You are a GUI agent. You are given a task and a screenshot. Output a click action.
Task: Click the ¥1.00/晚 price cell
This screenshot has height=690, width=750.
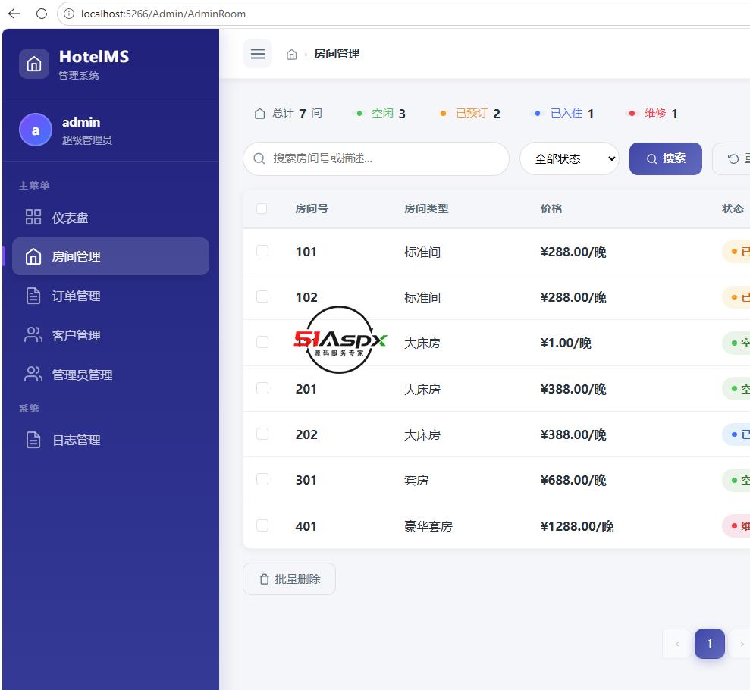[x=566, y=343]
